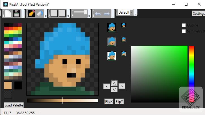Click the Save floppy disk icon
Image resolution: width=205 pixels, height=115 pixels.
click(x=17, y=13)
